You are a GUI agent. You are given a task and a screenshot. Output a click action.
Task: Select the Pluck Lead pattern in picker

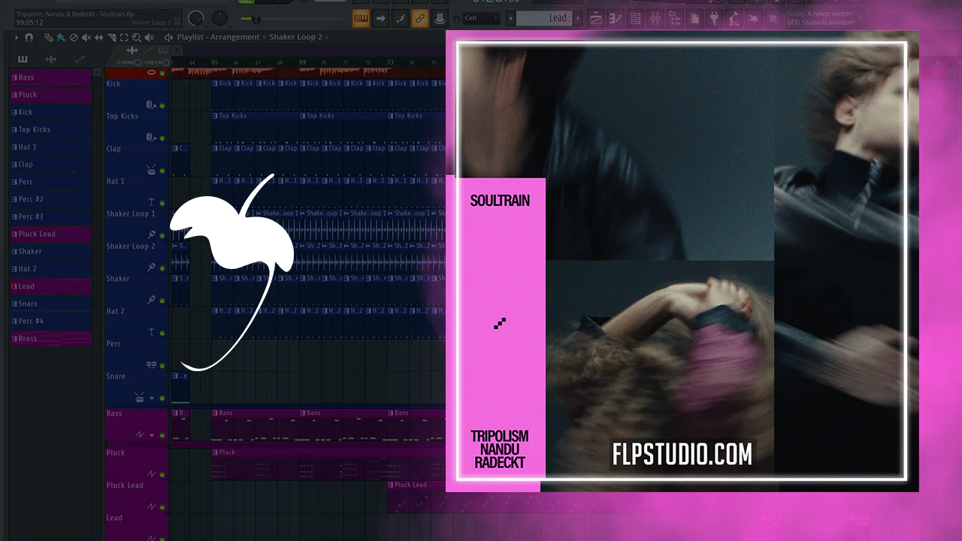[x=51, y=234]
